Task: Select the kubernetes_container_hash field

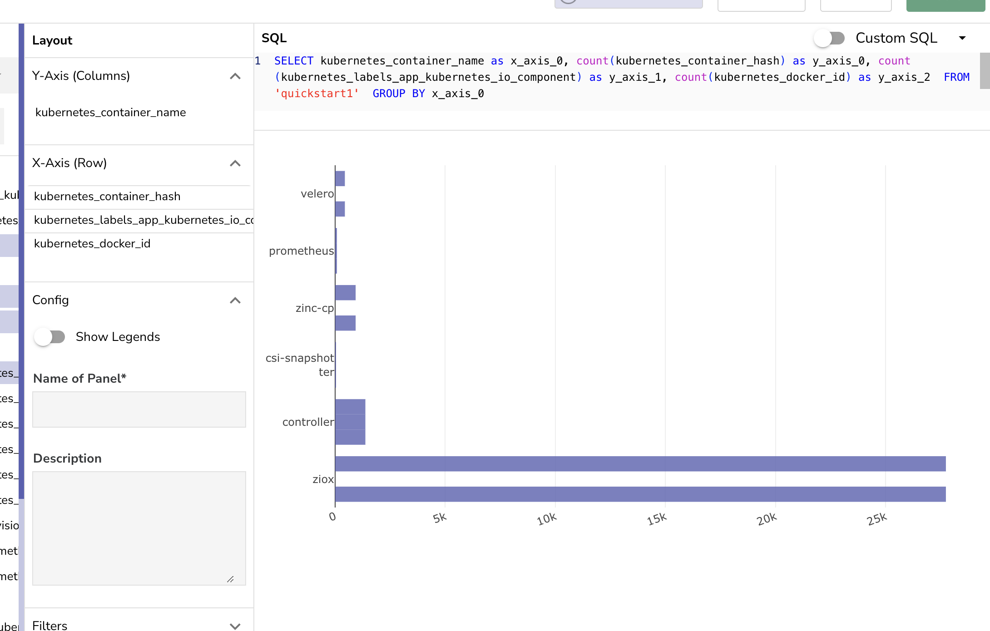Action: (107, 196)
